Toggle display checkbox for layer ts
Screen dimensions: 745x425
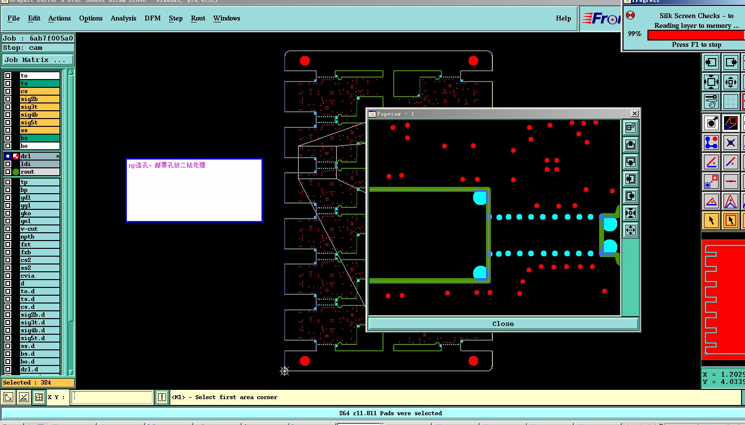point(8,83)
